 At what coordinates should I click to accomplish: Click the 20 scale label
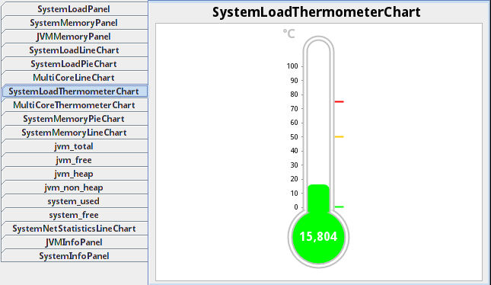click(x=294, y=179)
